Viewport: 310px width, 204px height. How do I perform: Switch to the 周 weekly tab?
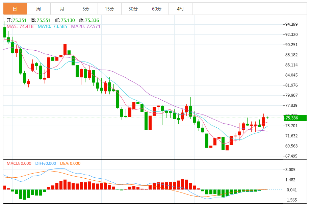click(38, 9)
